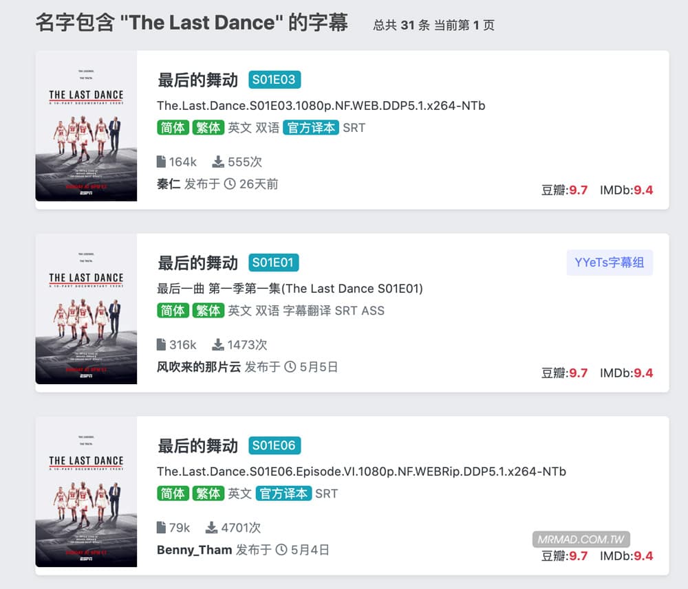Viewport: 688px width, 589px height.
Task: Click the S01E01 episode badge
Action: tap(273, 263)
